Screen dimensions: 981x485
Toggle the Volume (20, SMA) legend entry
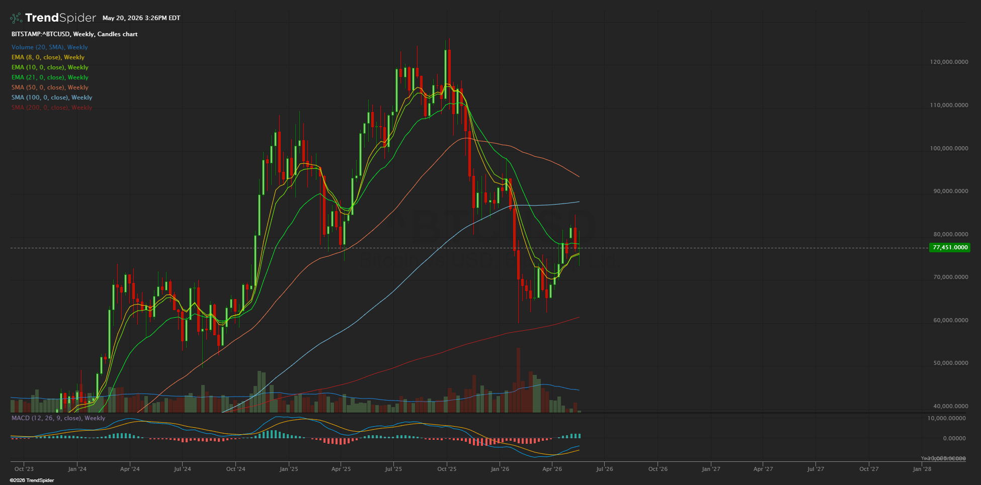click(x=50, y=47)
